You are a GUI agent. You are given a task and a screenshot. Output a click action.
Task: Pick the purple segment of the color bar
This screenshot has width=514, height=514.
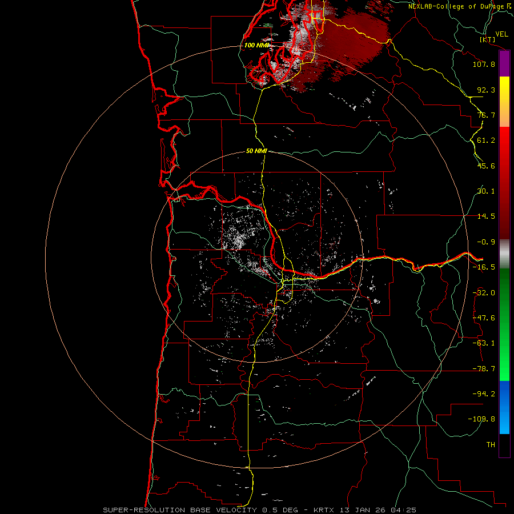point(504,64)
